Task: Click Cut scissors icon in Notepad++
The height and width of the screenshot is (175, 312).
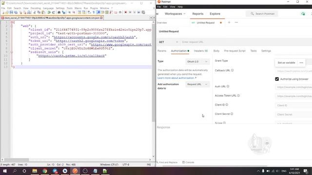Action: click(35, 12)
